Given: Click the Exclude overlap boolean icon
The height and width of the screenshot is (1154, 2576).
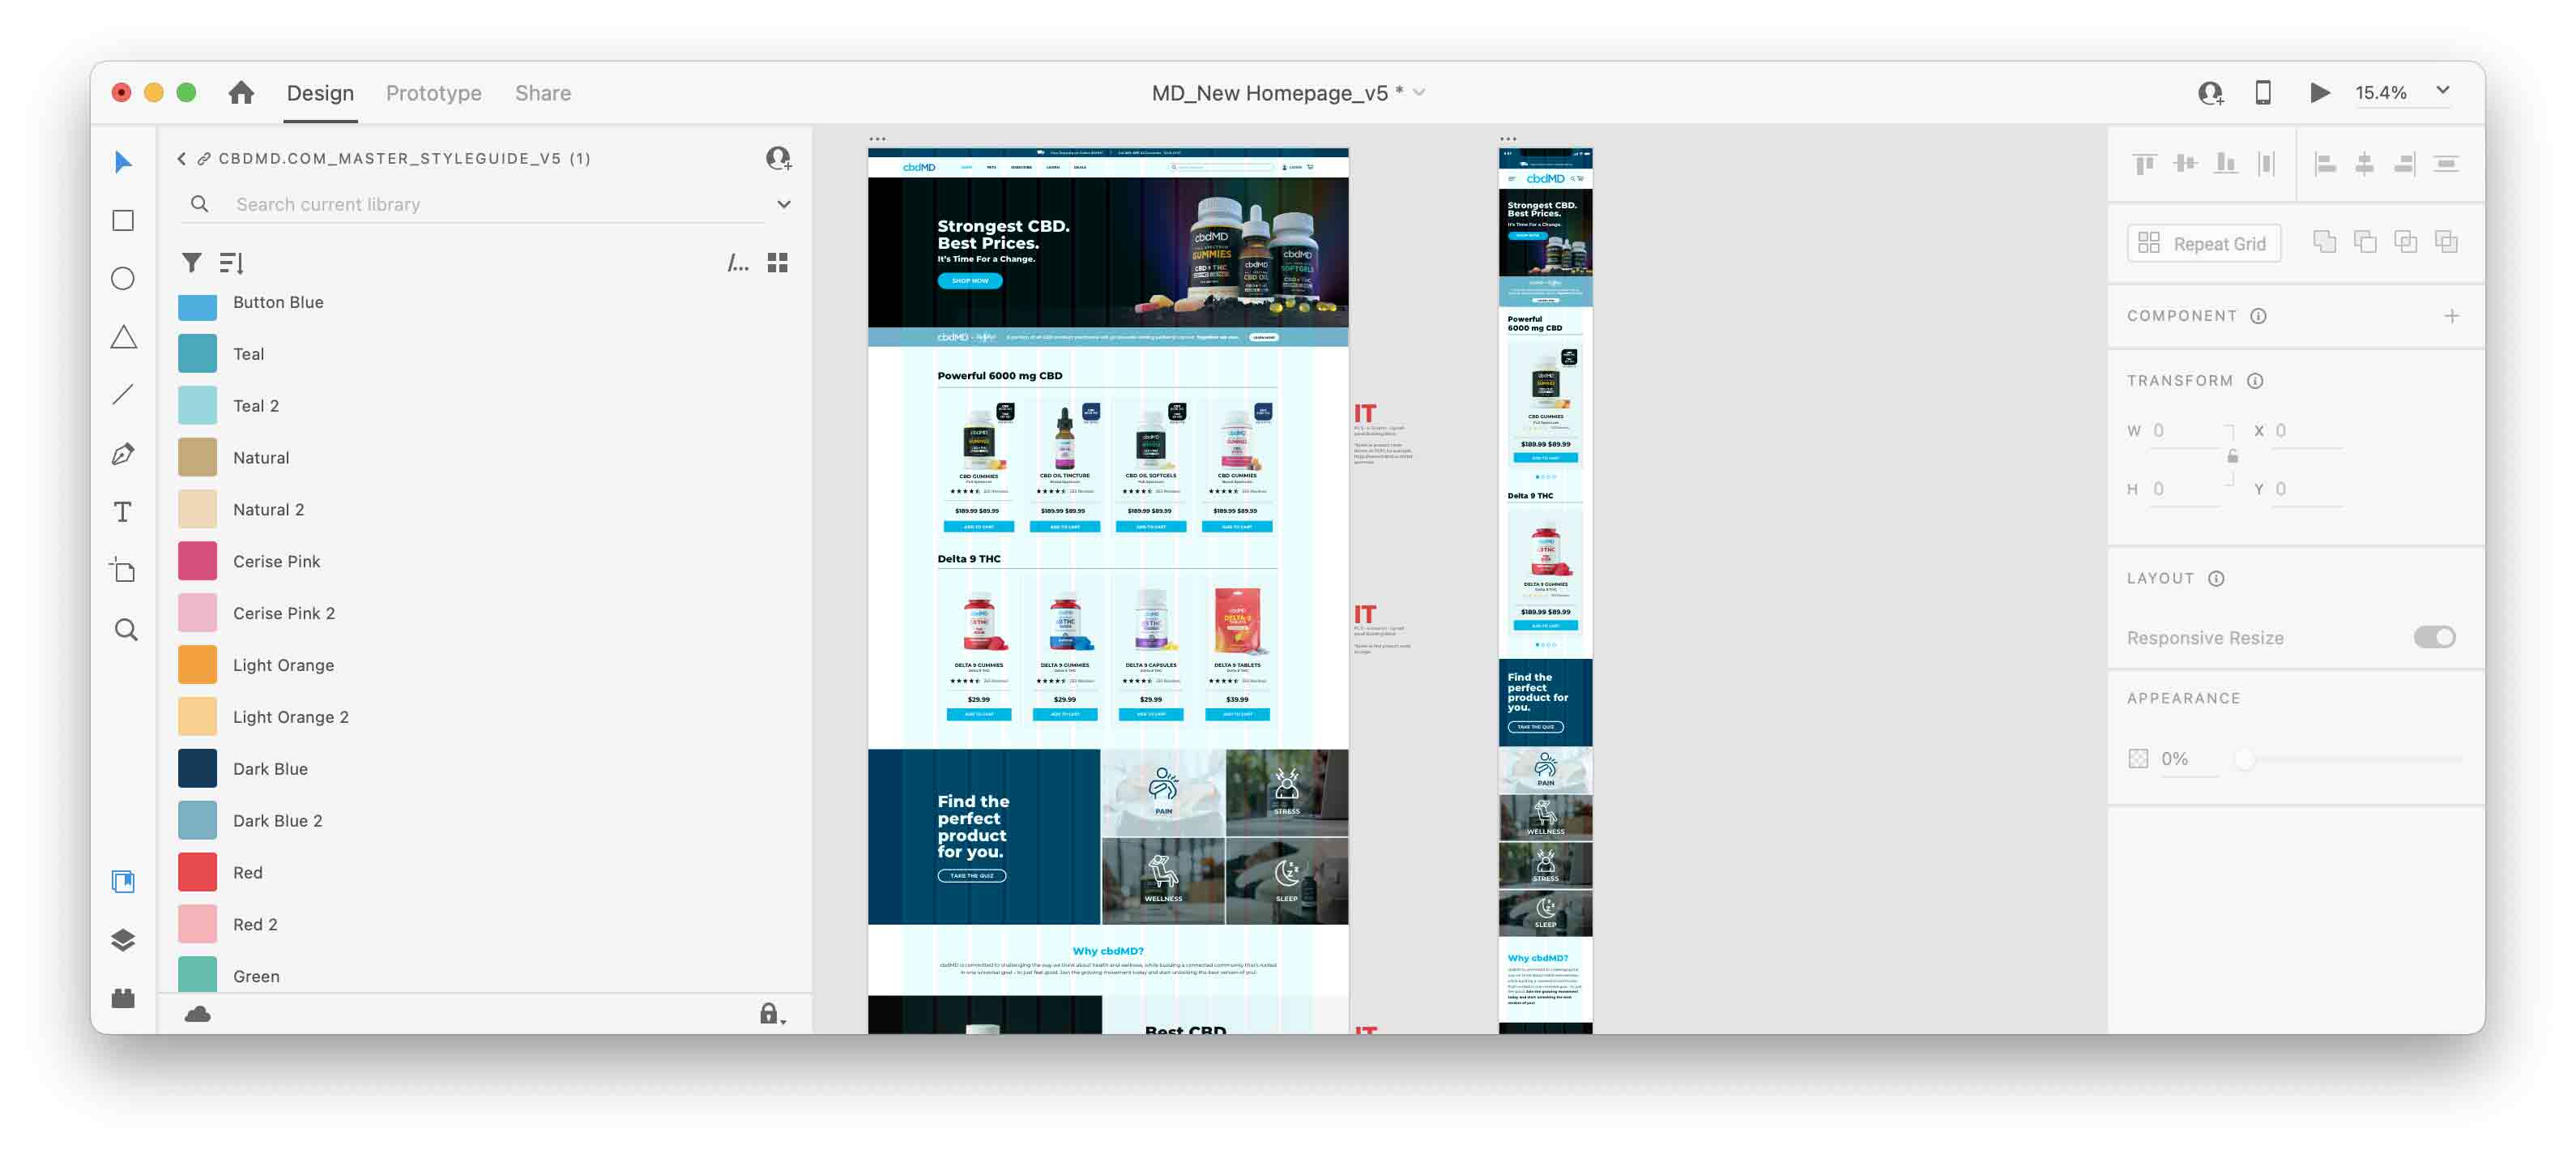Looking at the screenshot, I should tap(2446, 242).
